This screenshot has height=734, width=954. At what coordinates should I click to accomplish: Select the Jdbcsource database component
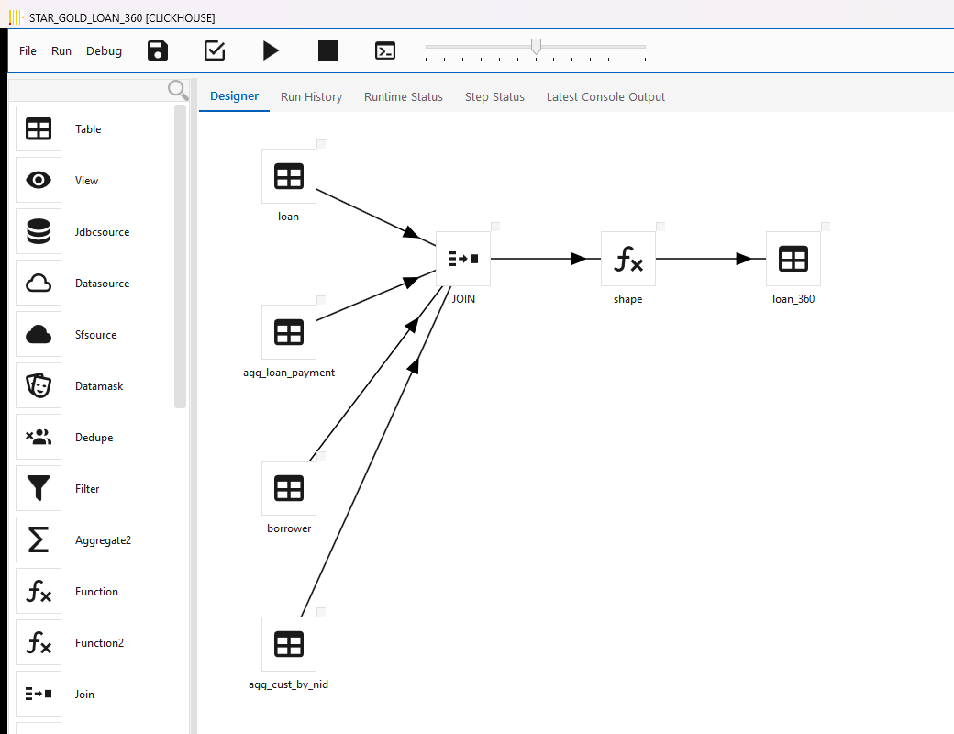point(39,232)
